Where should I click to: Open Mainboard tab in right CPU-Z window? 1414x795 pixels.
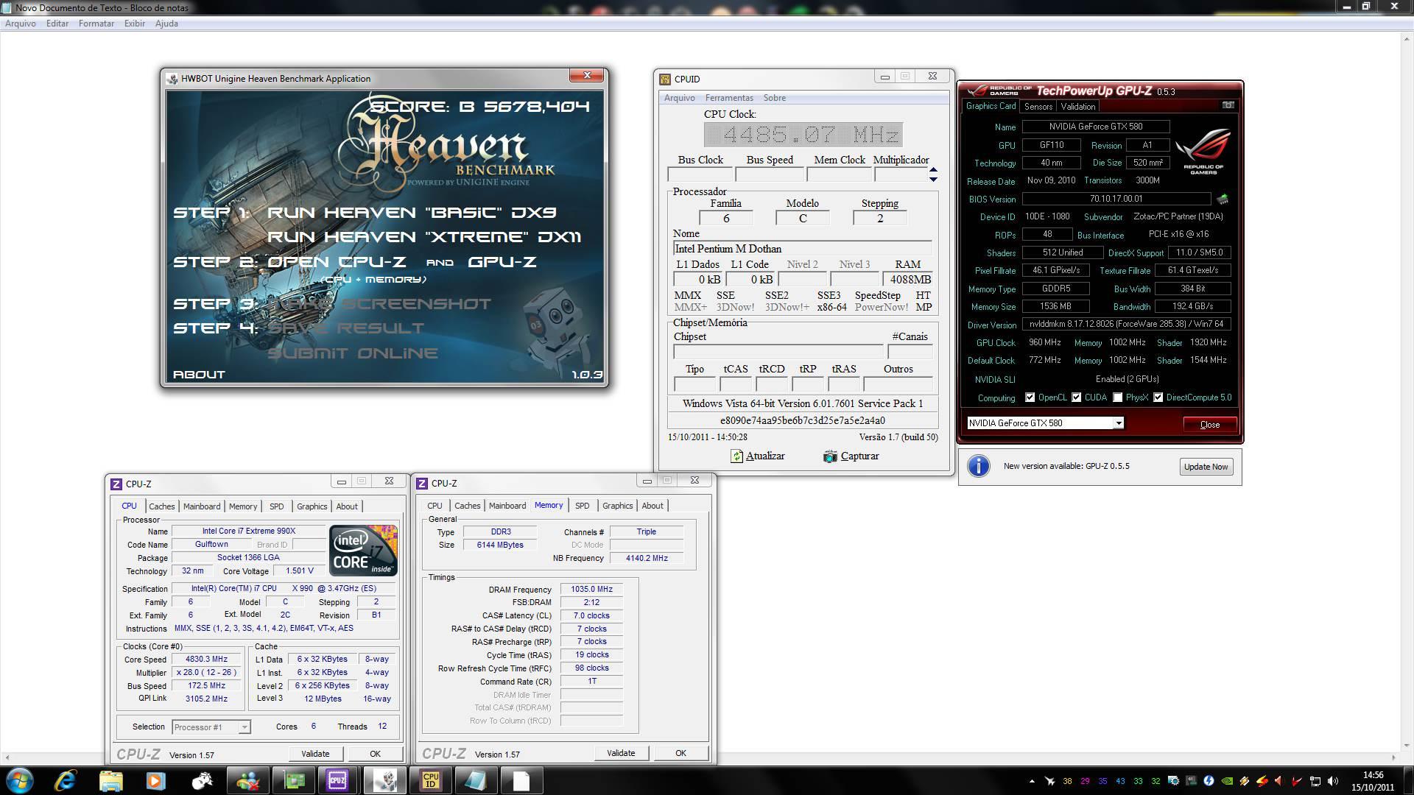[507, 506]
